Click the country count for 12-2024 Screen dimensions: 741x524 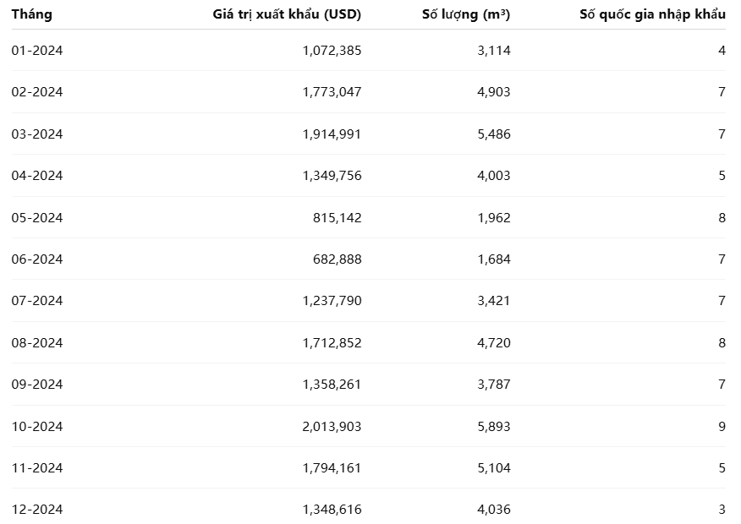click(722, 510)
